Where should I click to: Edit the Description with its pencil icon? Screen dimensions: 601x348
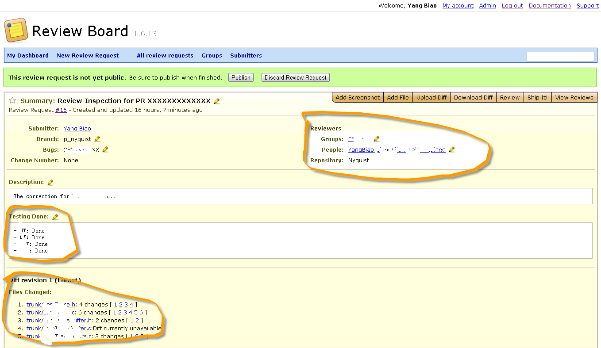(x=50, y=182)
